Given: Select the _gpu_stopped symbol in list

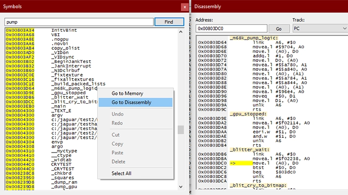Looking at the screenshot, I should click(x=51, y=93).
